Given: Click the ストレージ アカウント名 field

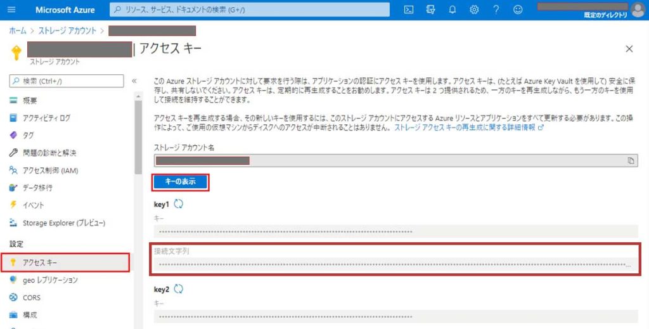Looking at the screenshot, I should pyautogui.click(x=395, y=160).
